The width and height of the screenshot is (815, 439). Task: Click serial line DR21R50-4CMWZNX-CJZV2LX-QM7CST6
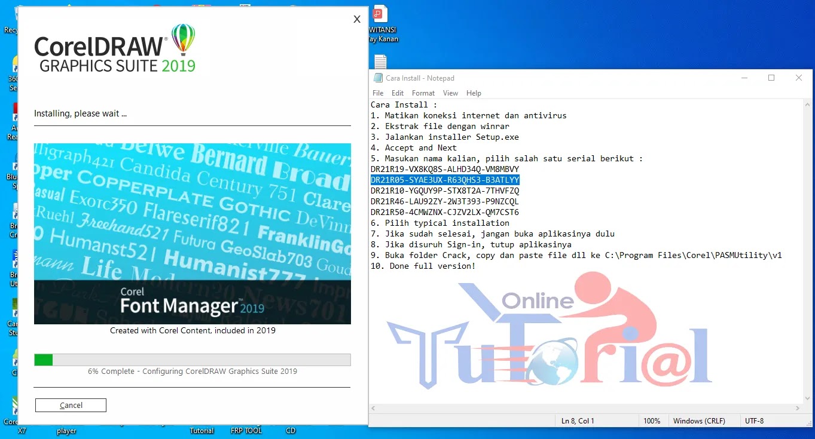coord(445,212)
